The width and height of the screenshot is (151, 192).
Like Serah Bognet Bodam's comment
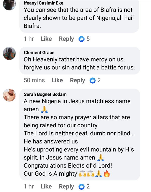(46, 187)
